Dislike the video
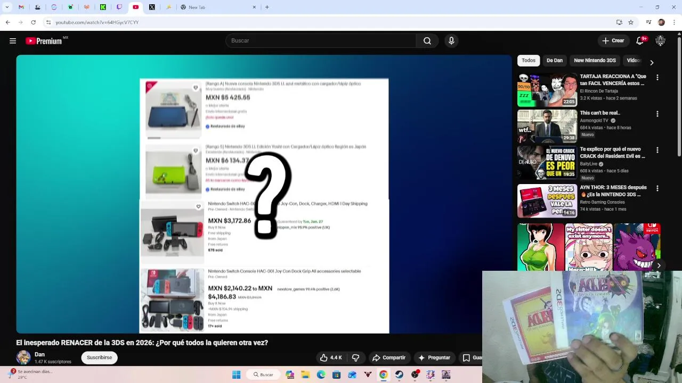Viewport: 682px width, 383px height. coord(356,358)
